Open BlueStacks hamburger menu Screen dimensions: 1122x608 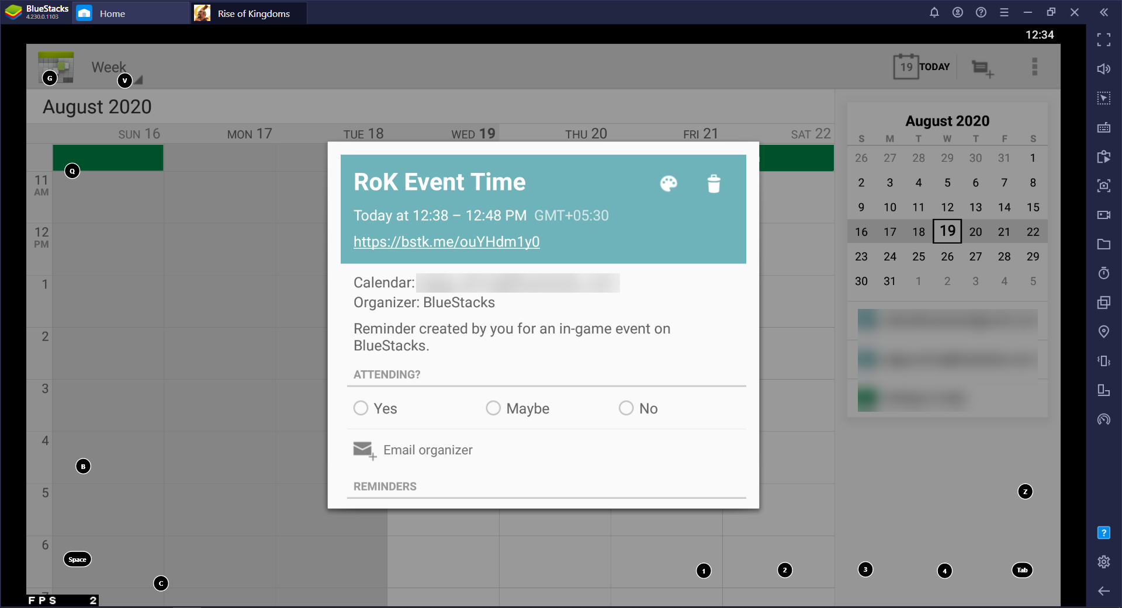pos(1005,12)
